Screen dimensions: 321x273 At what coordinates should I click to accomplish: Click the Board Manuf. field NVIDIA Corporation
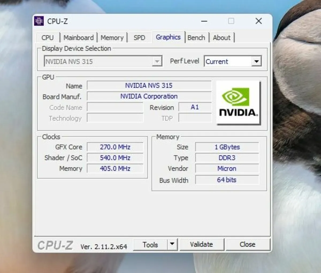[149, 96]
